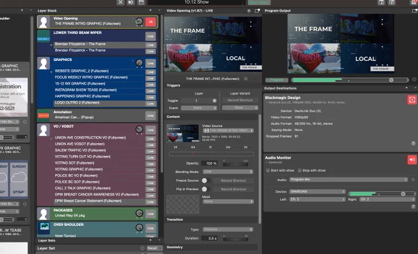Open the Left channel dropdown
The height and width of the screenshot is (254, 418).
(x=317, y=199)
